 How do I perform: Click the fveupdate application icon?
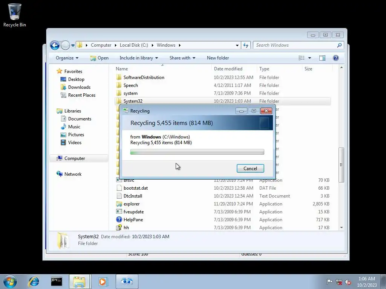click(x=119, y=212)
